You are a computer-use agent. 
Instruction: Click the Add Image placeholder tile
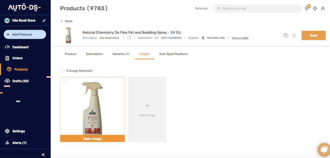click(x=147, y=109)
